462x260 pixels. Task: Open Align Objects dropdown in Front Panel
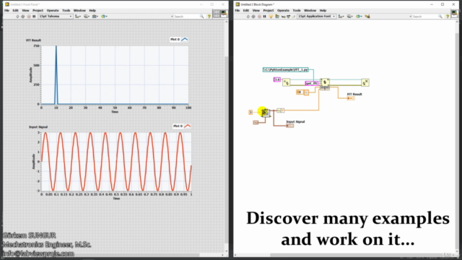pyautogui.click(x=78, y=17)
